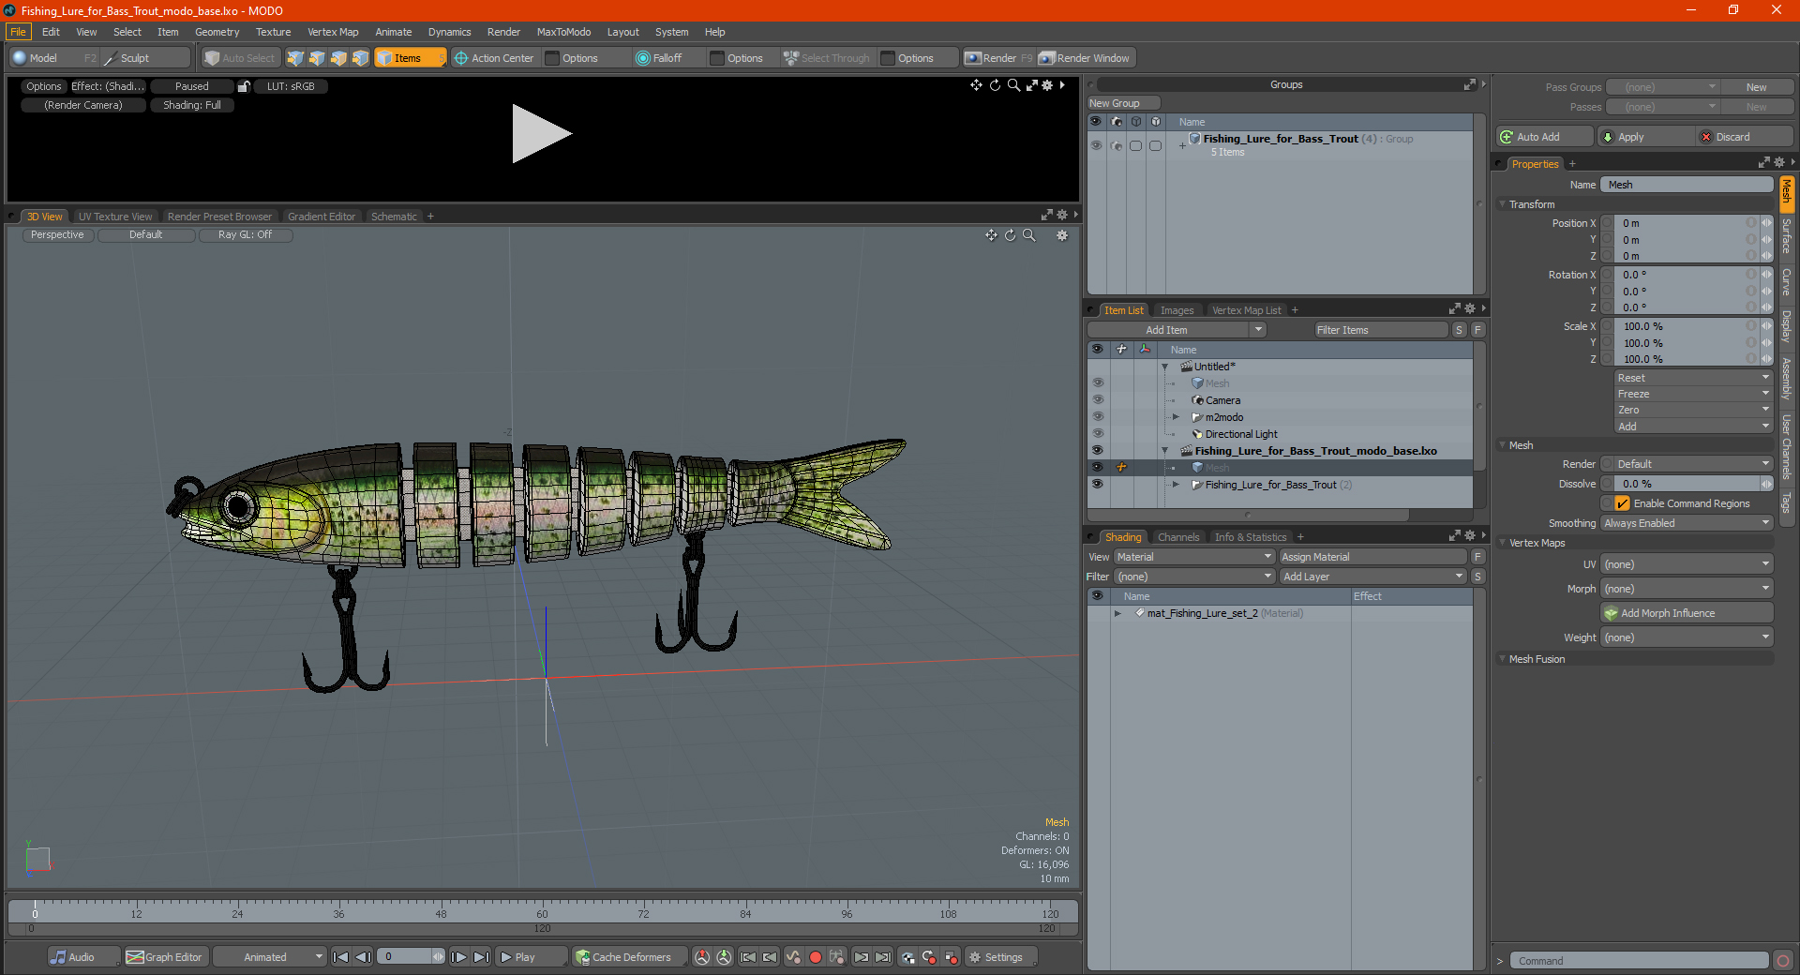
Task: Click the Command input field
Action: tap(1639, 961)
